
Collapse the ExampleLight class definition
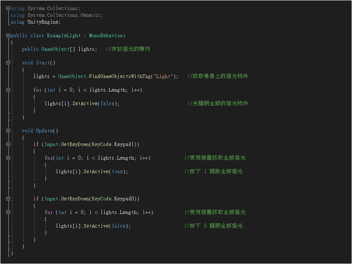pos(8,36)
